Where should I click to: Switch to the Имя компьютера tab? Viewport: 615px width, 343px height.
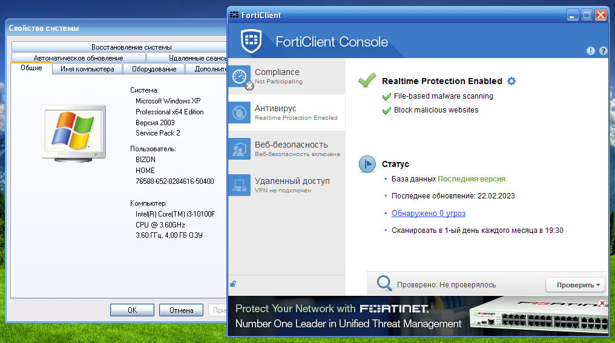[x=87, y=69]
